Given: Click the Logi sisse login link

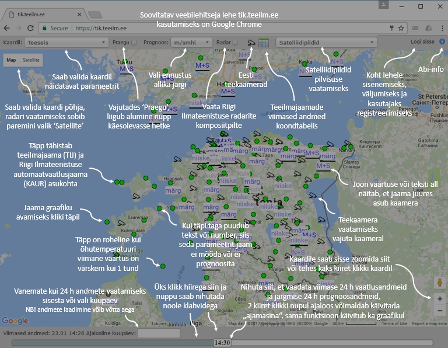Looking at the screenshot, I should pyautogui.click(x=422, y=43).
